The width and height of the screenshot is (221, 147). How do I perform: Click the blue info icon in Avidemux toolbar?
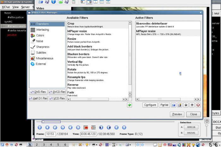[53, 2]
